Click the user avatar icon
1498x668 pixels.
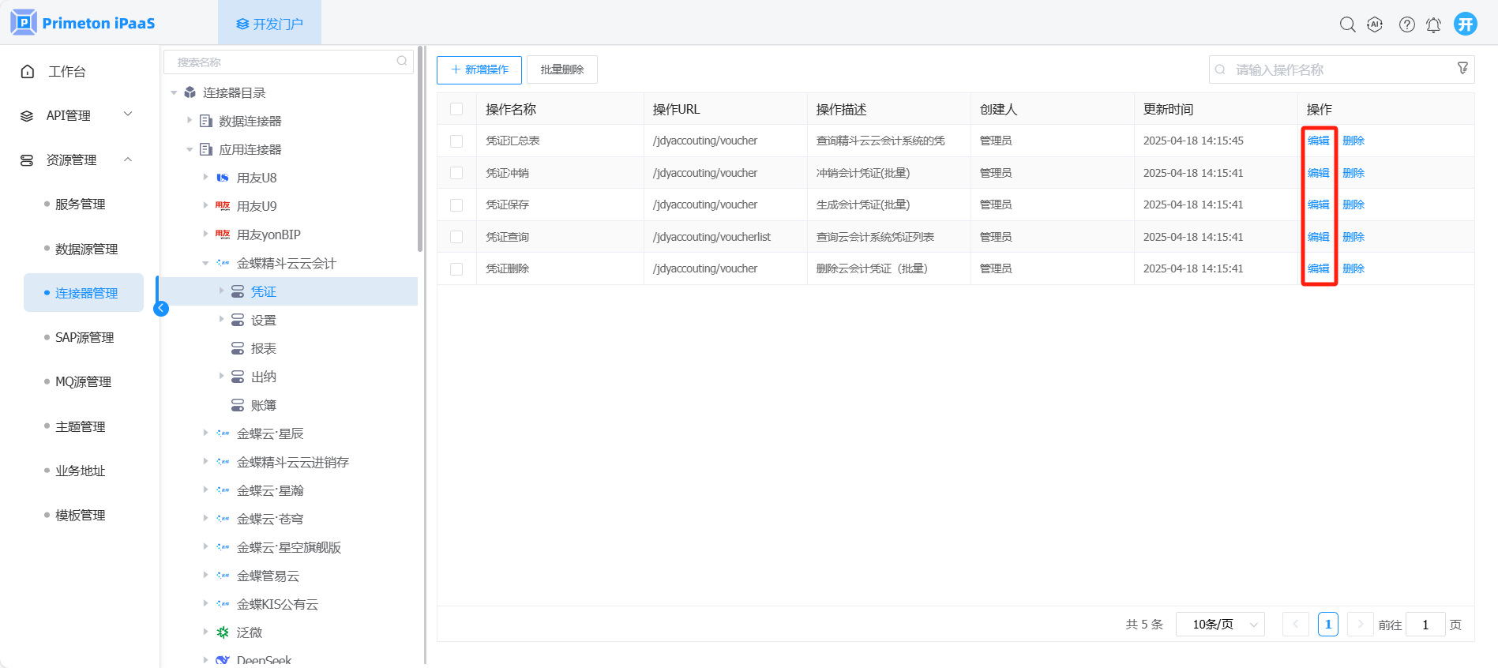pos(1465,24)
